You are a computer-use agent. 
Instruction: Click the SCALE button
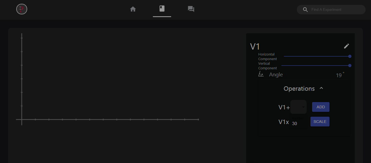[x=320, y=122]
